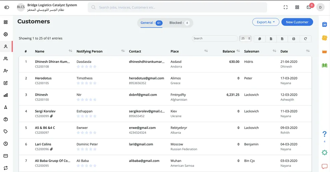Open the Herodotus customer record

(43, 78)
